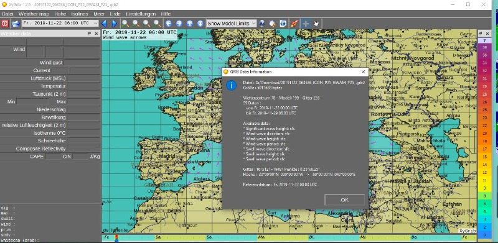Jump to Di. on the timeline
Viewport: 498px width, 243px height.
(312, 237)
